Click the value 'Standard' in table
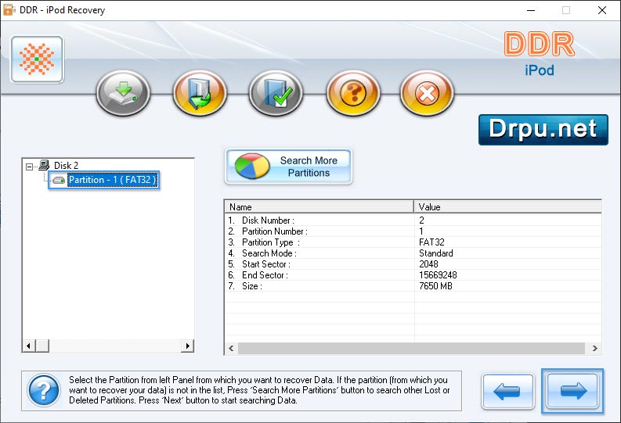The image size is (621, 423). click(x=436, y=253)
